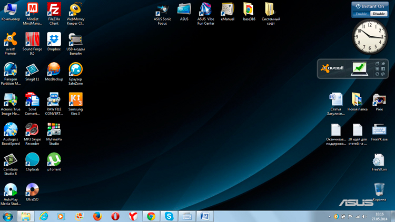This screenshot has height=222, width=395.
Task: Click the Google Chrome taskbar button
Action: pos(151,216)
